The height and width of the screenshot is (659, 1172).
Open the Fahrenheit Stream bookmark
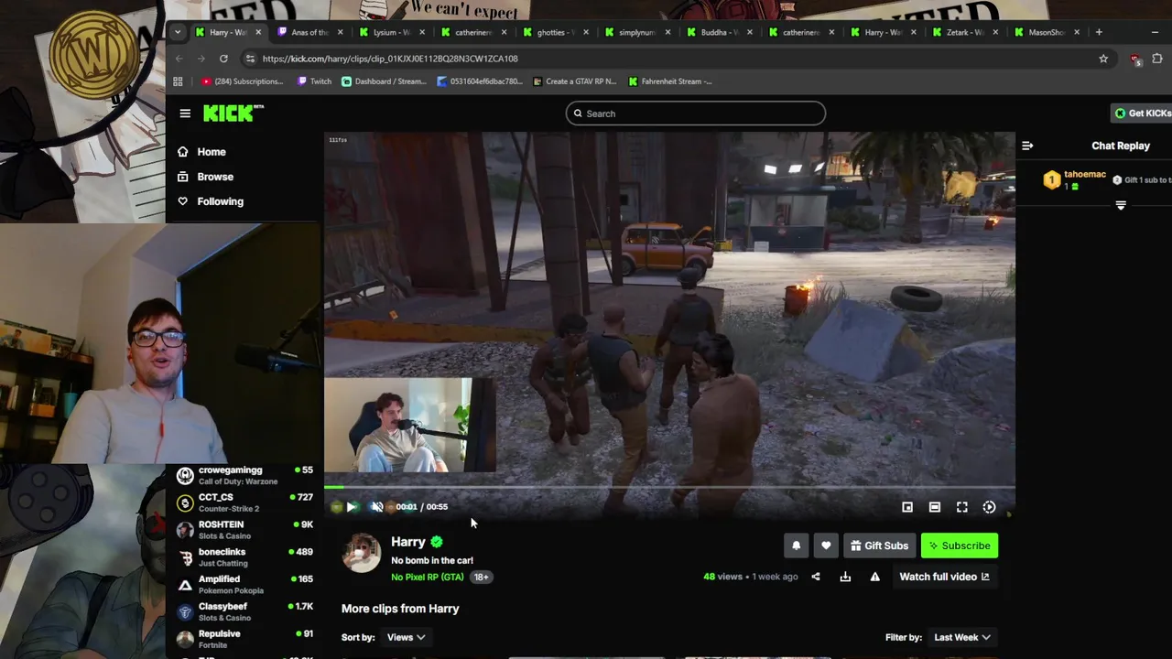click(670, 81)
